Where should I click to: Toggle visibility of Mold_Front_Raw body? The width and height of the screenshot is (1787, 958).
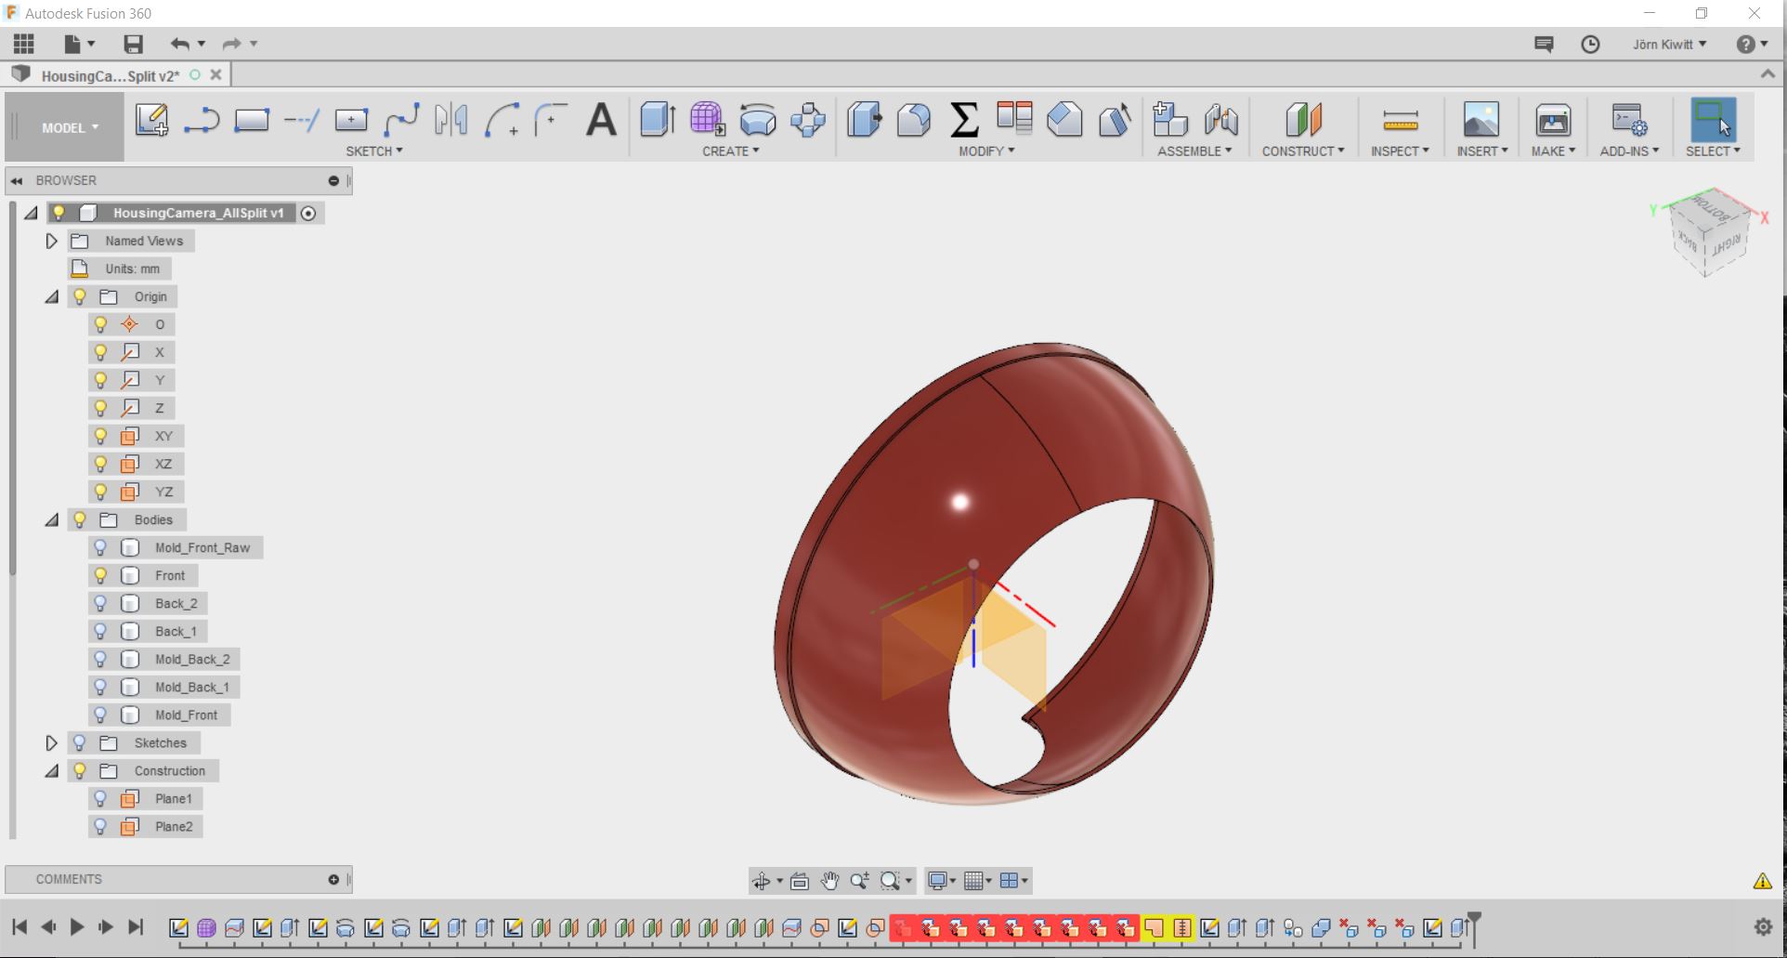coord(101,547)
